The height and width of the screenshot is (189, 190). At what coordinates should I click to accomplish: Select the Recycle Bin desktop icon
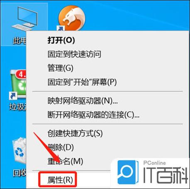point(19,151)
